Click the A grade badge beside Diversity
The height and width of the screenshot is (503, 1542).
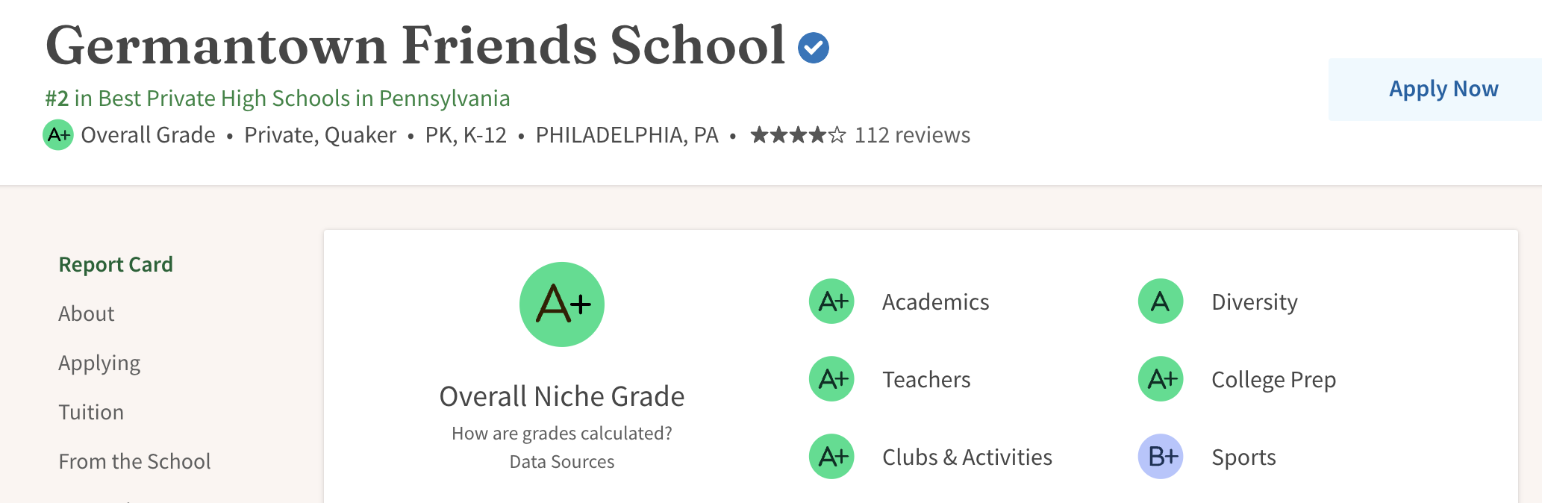(1161, 302)
